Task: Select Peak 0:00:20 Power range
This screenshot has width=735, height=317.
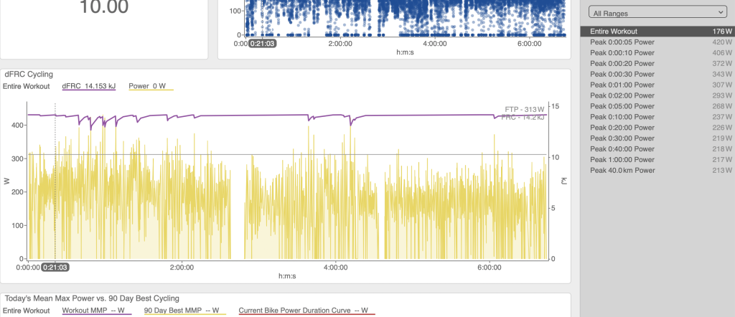Action: pyautogui.click(x=657, y=63)
